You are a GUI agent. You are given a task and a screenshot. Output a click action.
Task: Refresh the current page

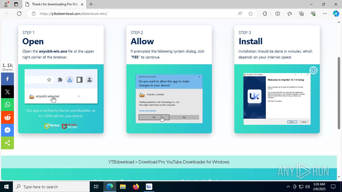click(x=19, y=14)
